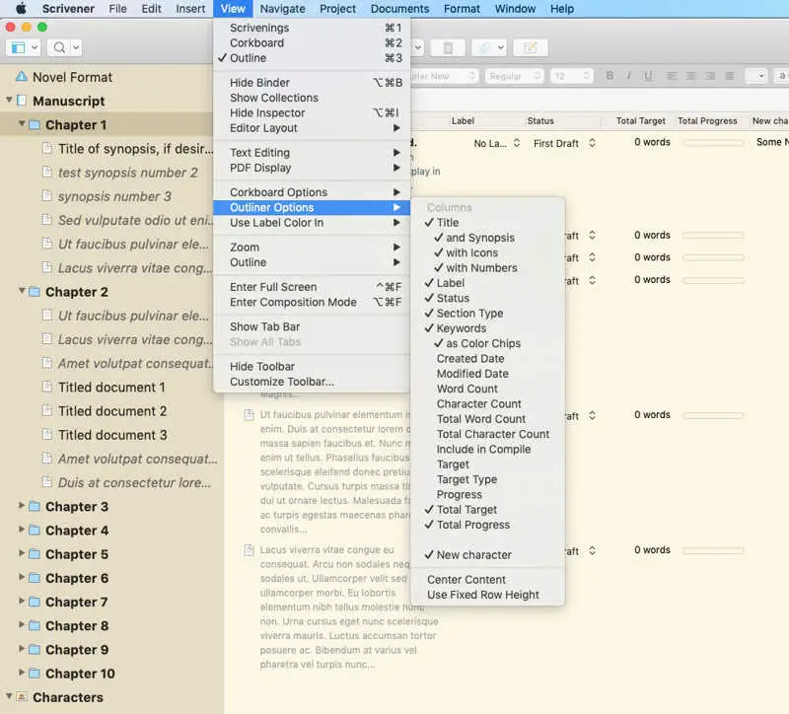
Task: Click the compose note toolbar icon
Action: (x=530, y=47)
